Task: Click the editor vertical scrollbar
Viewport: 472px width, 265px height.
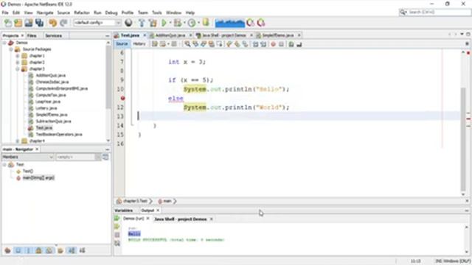Action: coord(464,138)
